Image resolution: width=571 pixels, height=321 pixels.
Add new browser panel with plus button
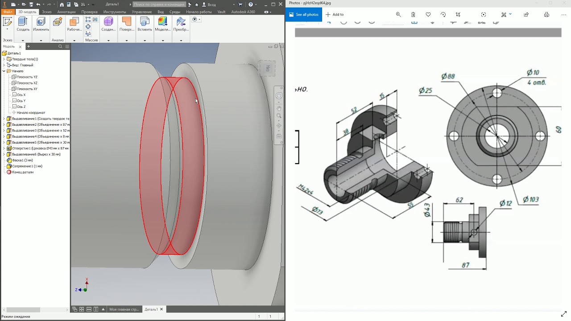pos(29,46)
